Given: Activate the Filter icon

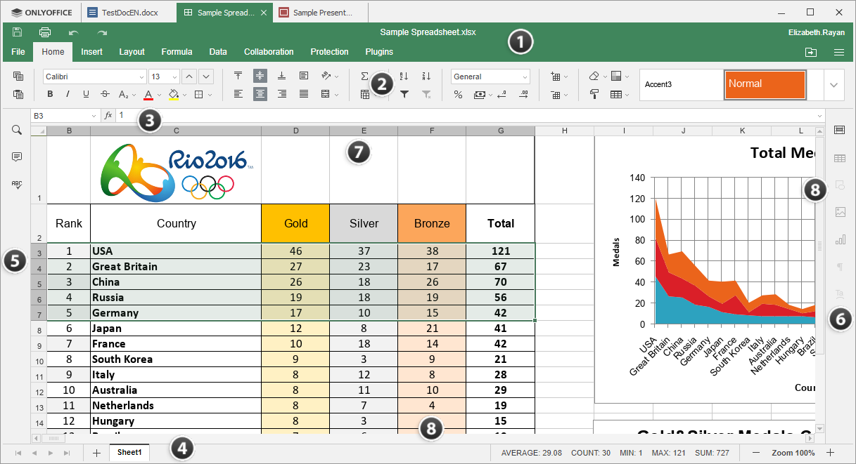Looking at the screenshot, I should coord(404,93).
